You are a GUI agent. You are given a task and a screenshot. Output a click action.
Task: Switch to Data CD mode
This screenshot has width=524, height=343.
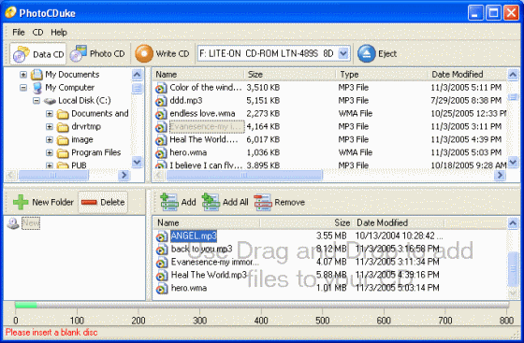point(38,54)
